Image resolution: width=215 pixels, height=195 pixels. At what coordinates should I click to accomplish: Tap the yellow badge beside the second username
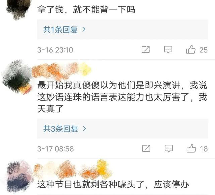click(86, 69)
